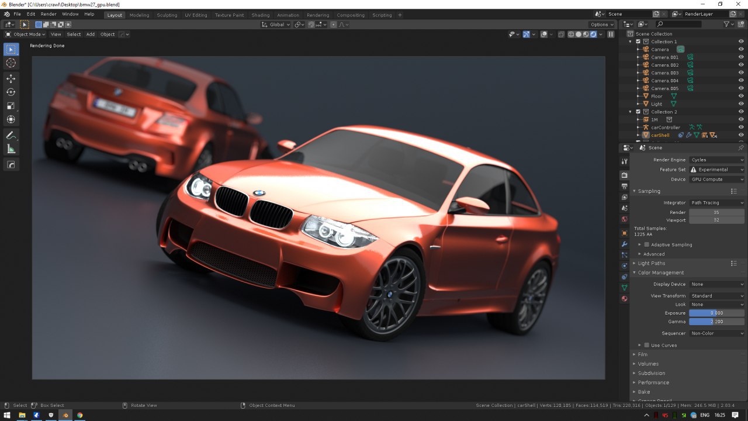Expand the Film panel
This screenshot has height=421, width=748.
click(643, 354)
